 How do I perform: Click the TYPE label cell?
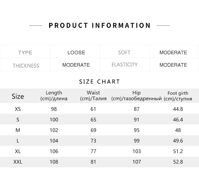pyautogui.click(x=25, y=53)
